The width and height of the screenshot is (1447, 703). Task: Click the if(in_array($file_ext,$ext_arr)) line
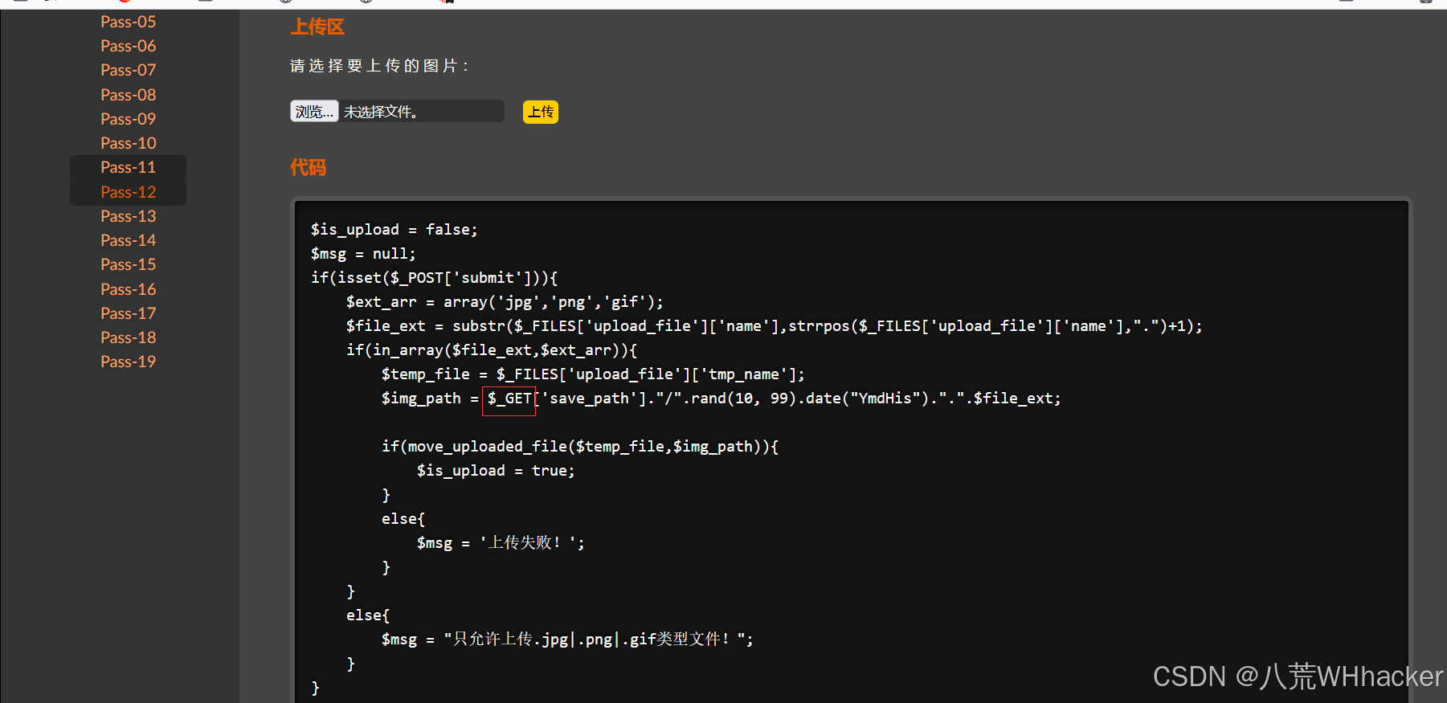pyautogui.click(x=492, y=350)
